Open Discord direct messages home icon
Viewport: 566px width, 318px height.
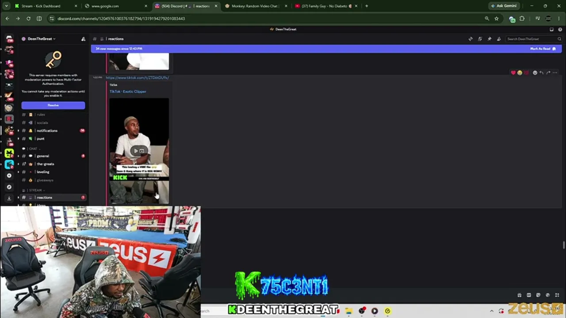pyautogui.click(x=9, y=38)
